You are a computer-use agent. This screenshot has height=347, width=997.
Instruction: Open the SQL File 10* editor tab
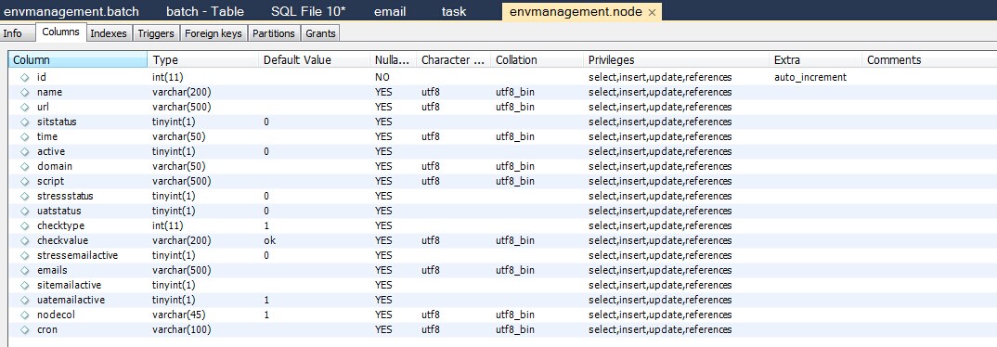pos(308,12)
